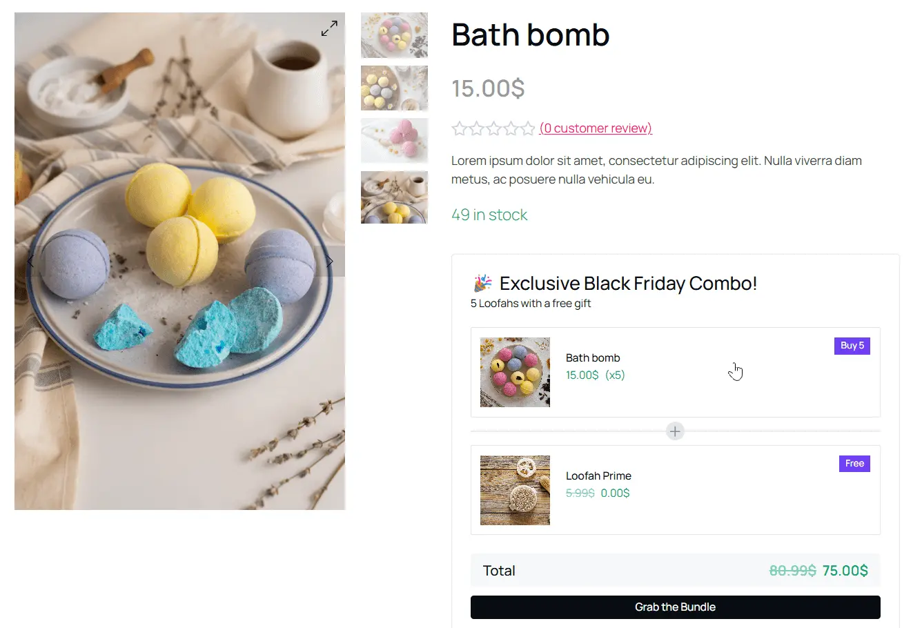Click the Bath bomb image inside the bundle
The width and height of the screenshot is (922, 628).
point(515,373)
